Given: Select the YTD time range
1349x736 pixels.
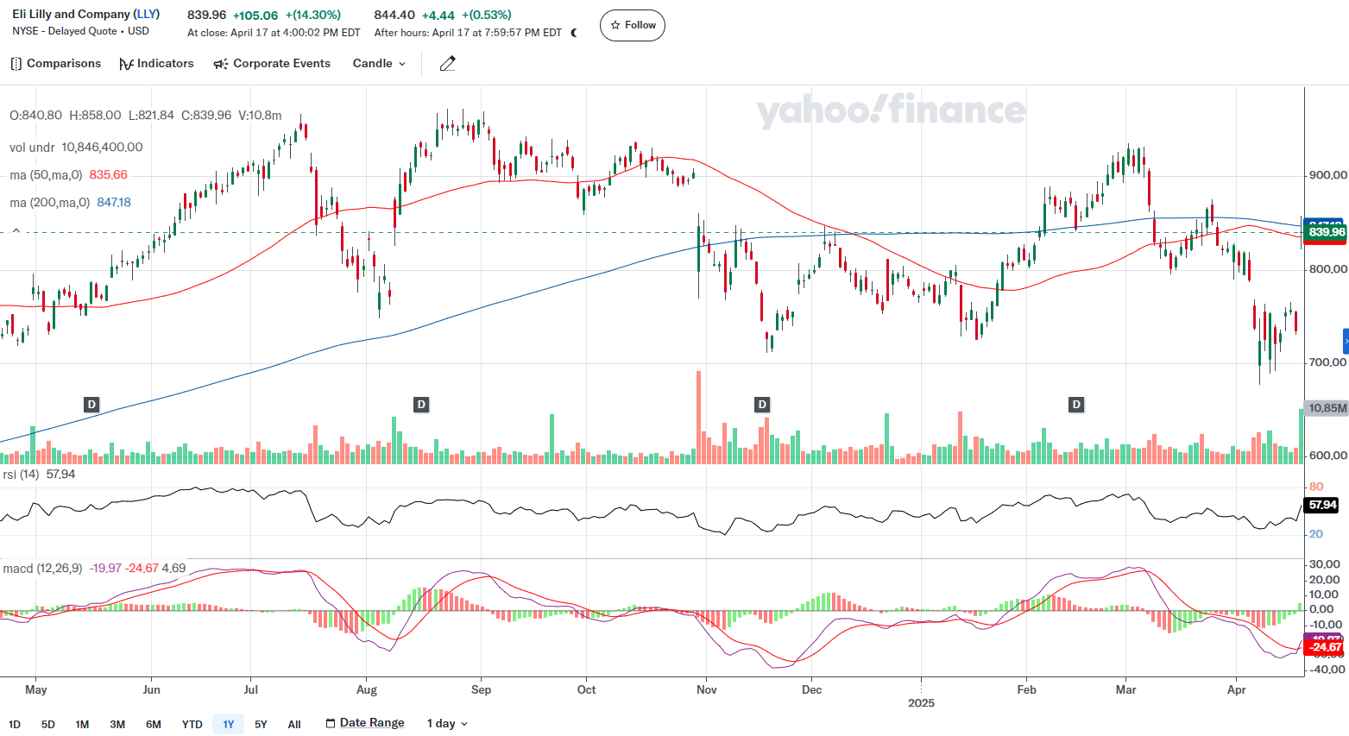Looking at the screenshot, I should click(192, 724).
